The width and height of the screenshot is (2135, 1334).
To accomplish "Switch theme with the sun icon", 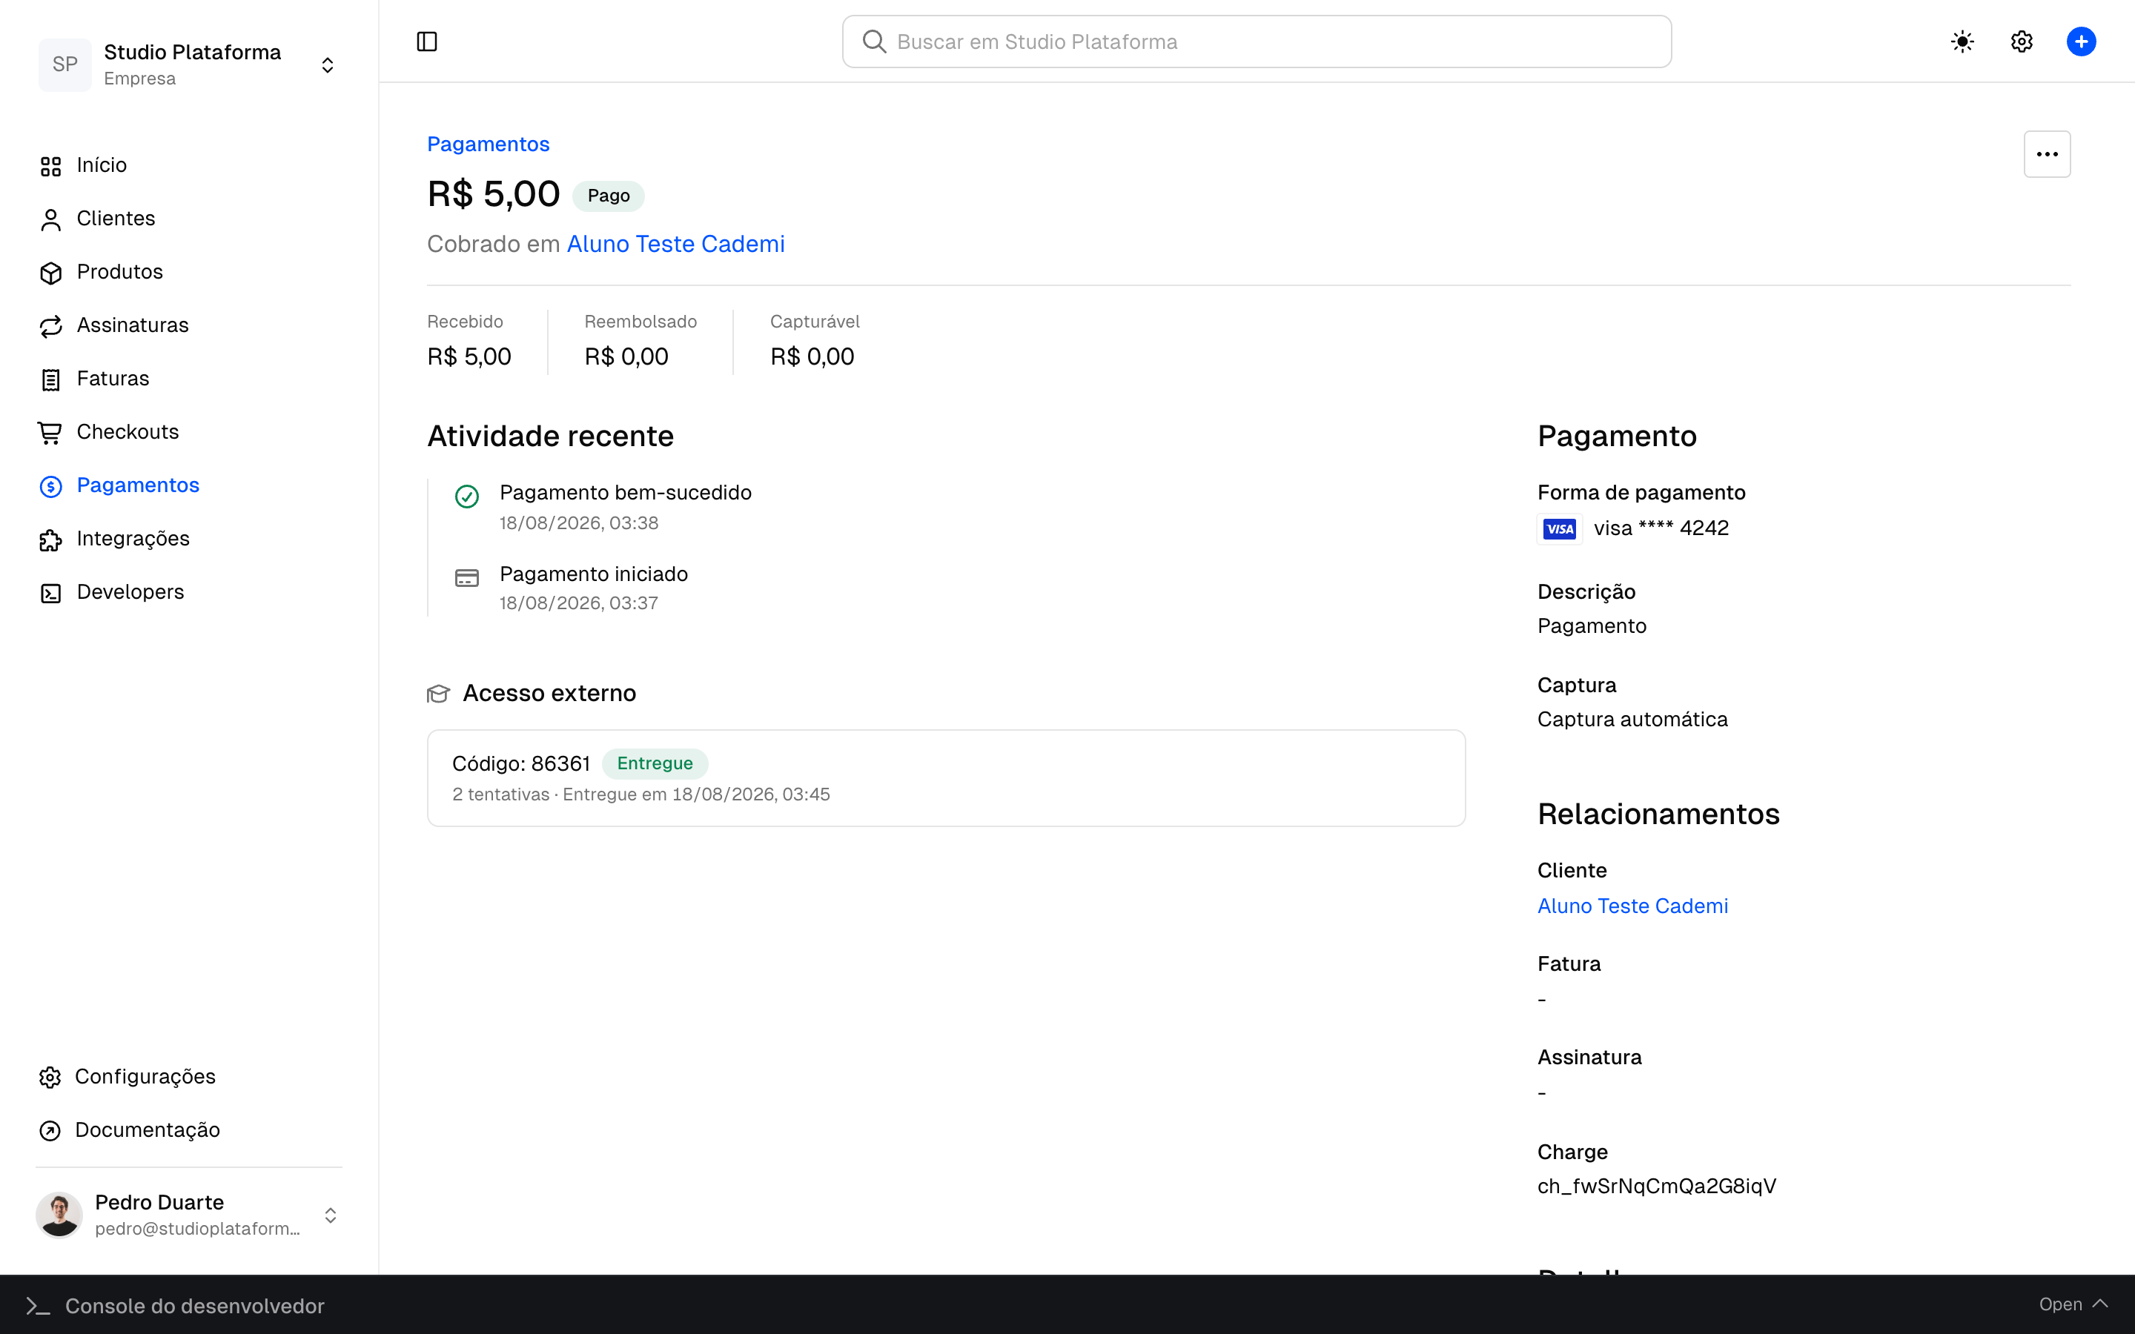I will point(1962,42).
